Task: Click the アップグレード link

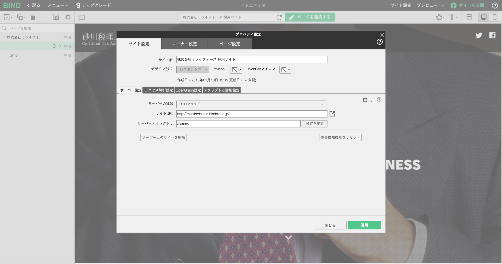Action: 93,5
